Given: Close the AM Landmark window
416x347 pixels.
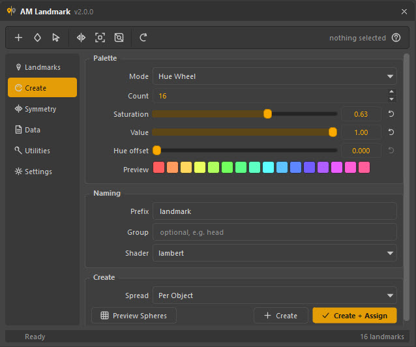Looking at the screenshot, I should 404,12.
